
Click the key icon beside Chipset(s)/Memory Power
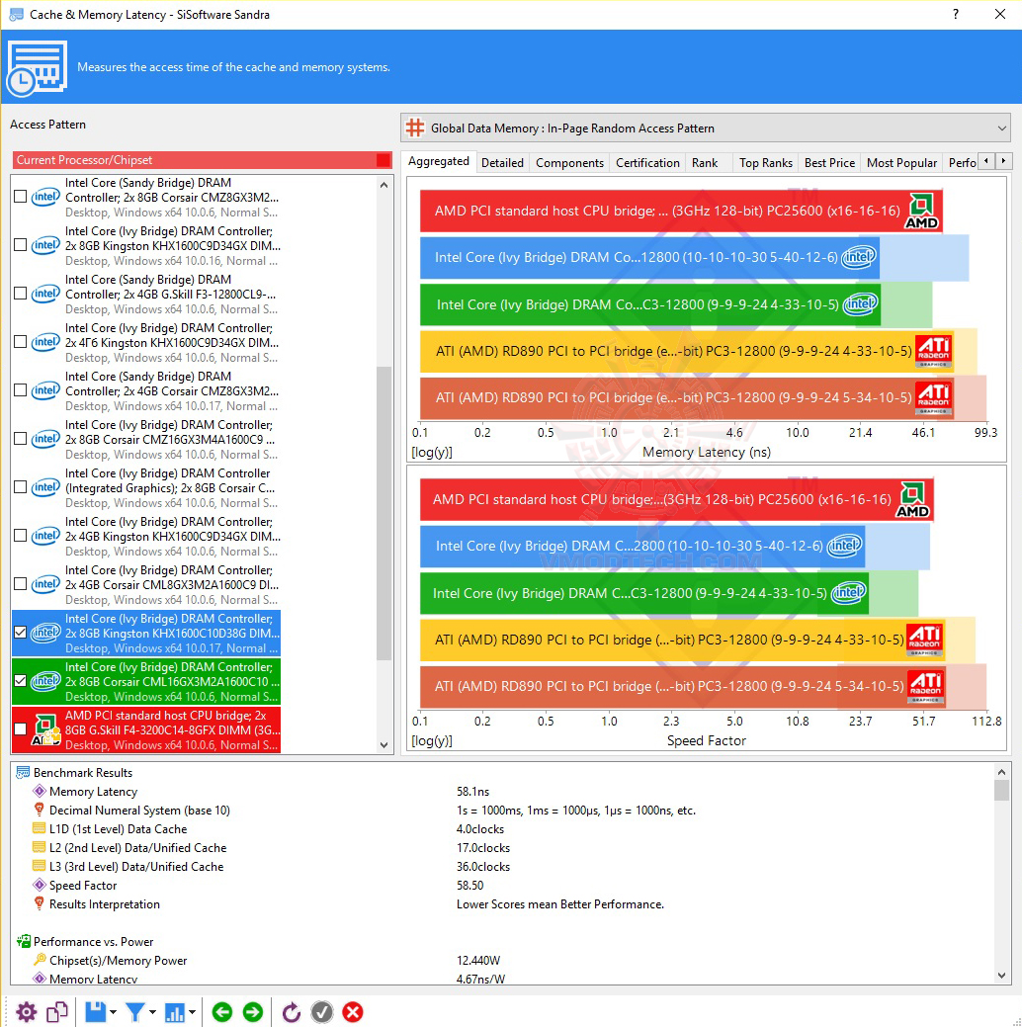point(40,960)
